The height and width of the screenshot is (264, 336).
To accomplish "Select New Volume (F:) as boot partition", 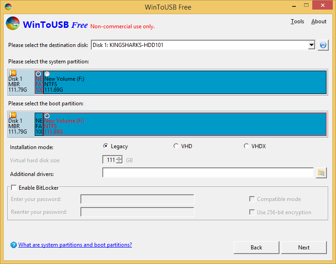I will [x=47, y=116].
